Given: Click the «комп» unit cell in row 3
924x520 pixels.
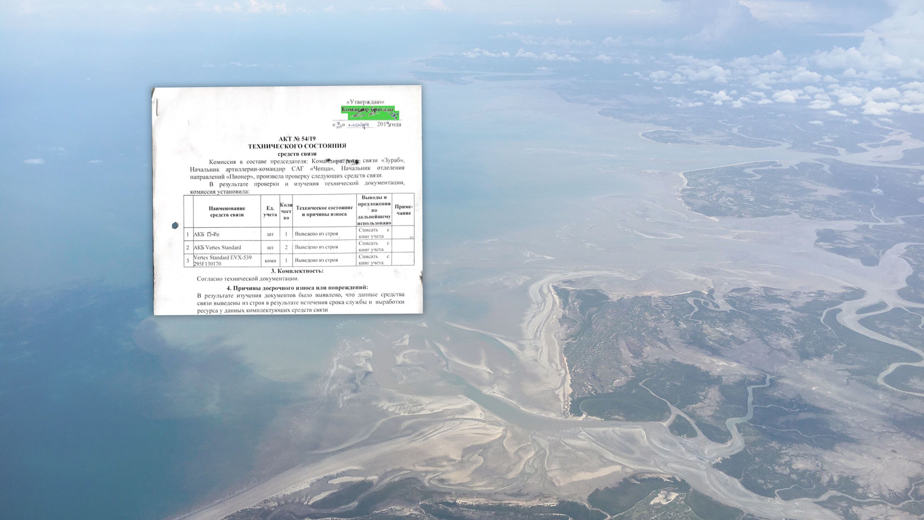Looking at the screenshot, I should point(270,260).
